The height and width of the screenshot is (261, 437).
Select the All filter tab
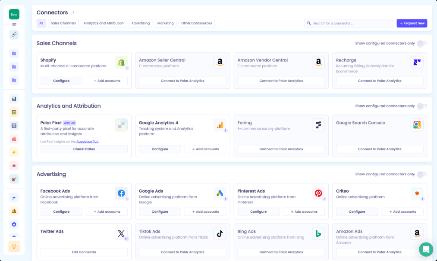click(41, 23)
